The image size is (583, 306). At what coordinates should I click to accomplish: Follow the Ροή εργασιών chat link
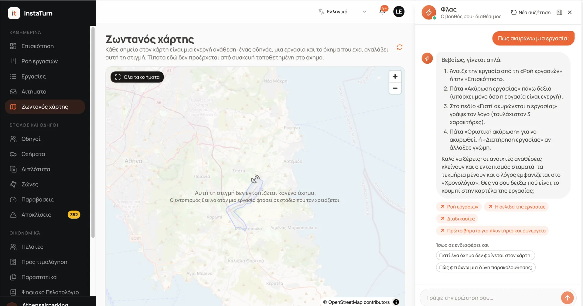click(459, 207)
